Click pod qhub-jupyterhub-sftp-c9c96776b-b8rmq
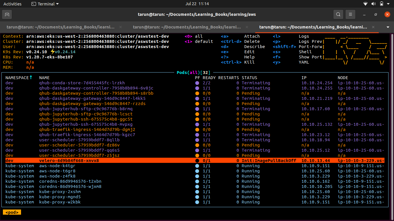Viewport: 394px width, 221px height. 86,109
